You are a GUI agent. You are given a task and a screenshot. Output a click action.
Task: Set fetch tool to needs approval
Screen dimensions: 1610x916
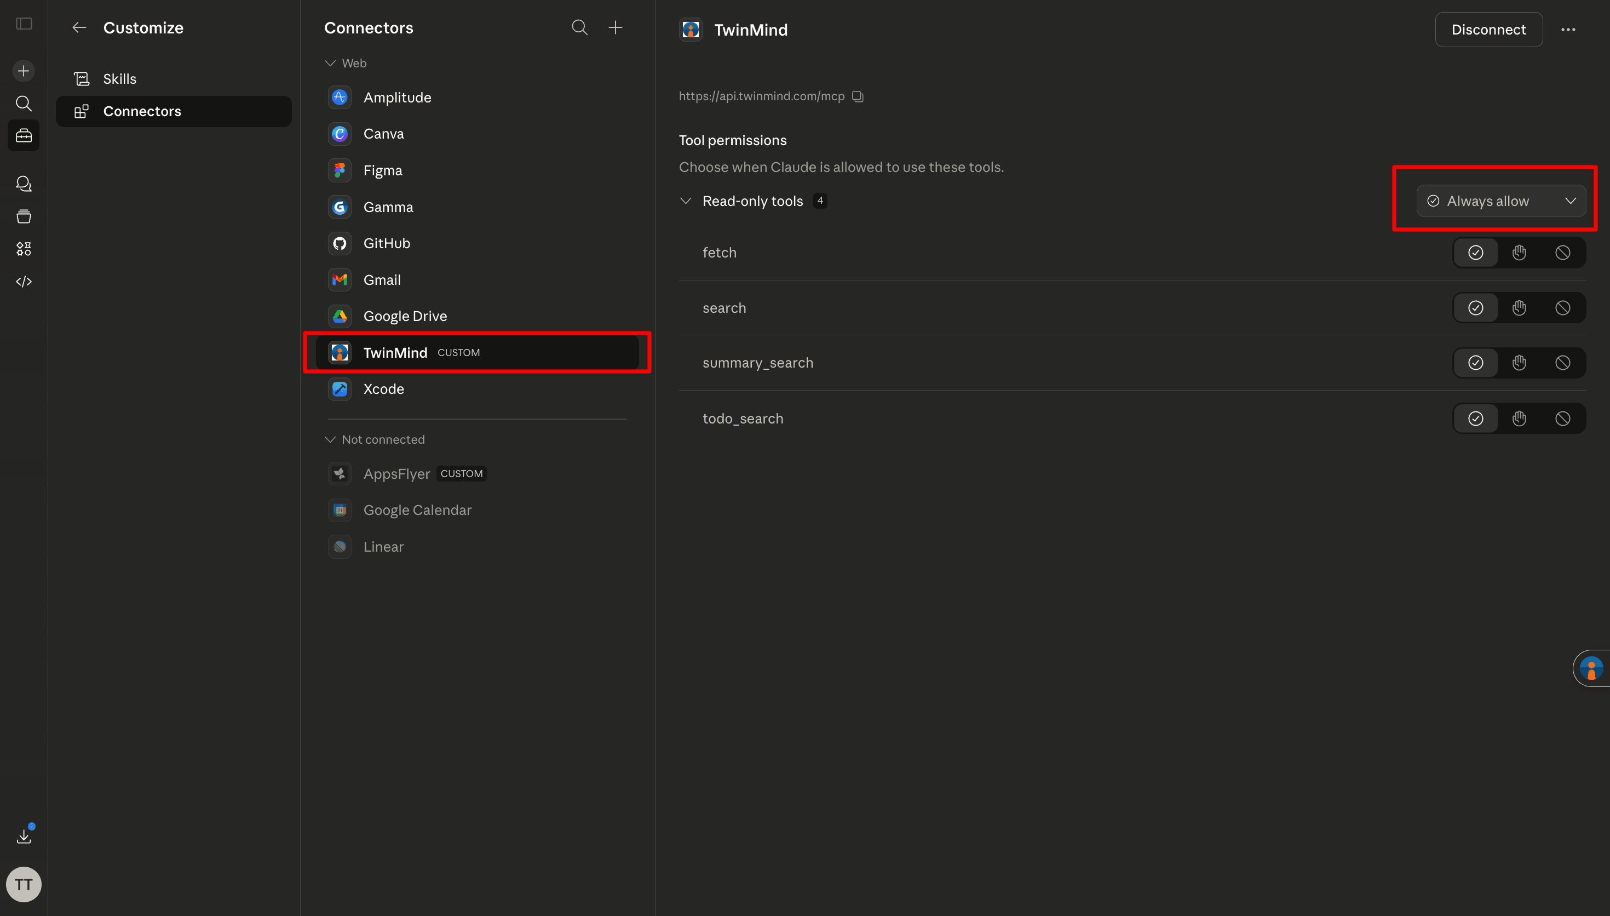click(1519, 253)
